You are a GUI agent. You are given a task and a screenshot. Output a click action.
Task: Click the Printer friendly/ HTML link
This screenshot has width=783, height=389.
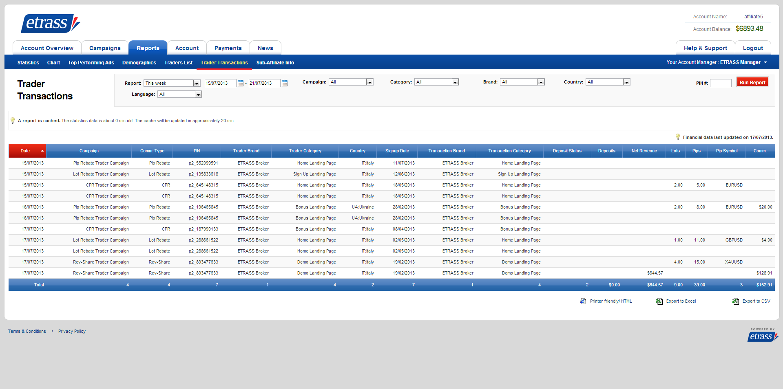611,301
